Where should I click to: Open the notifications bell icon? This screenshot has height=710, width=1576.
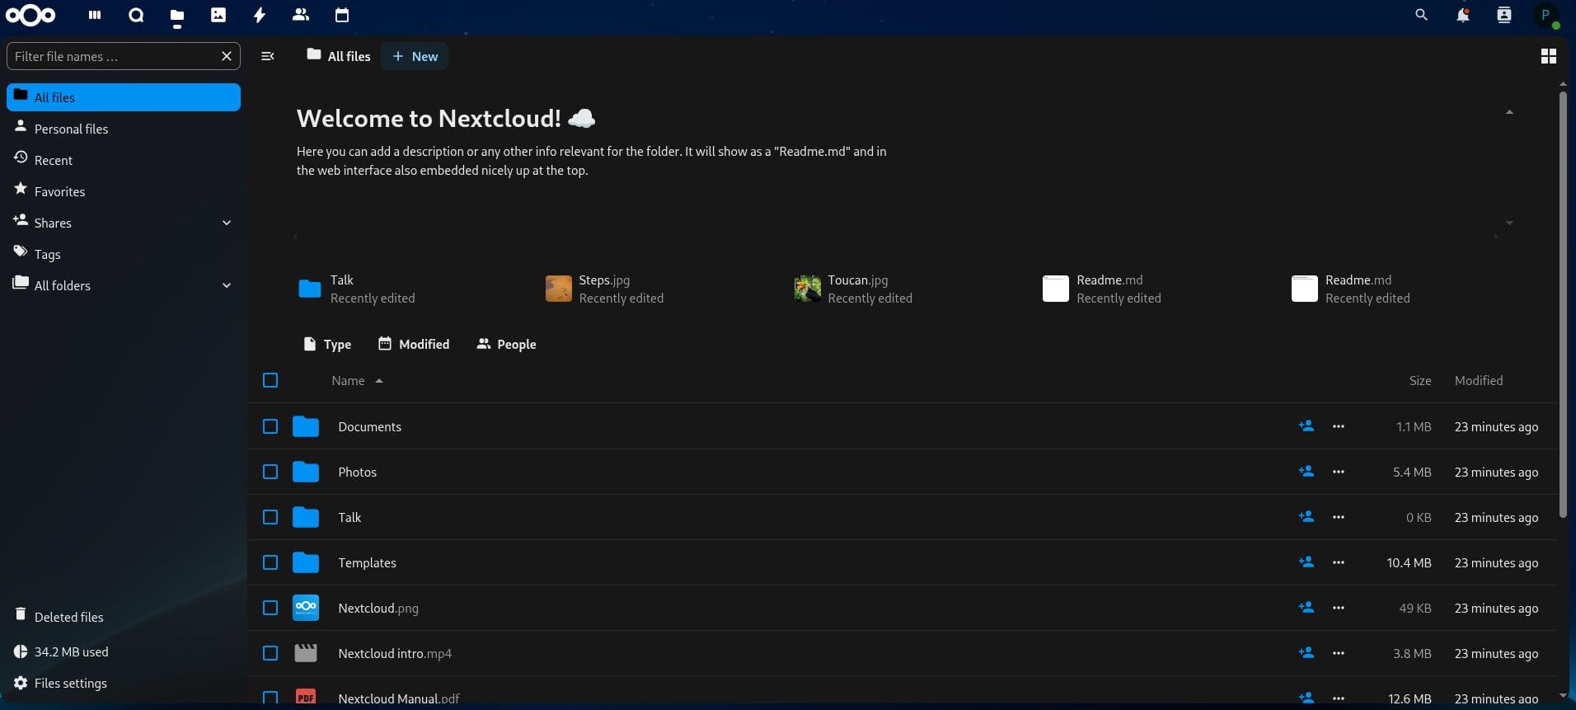[x=1463, y=15]
